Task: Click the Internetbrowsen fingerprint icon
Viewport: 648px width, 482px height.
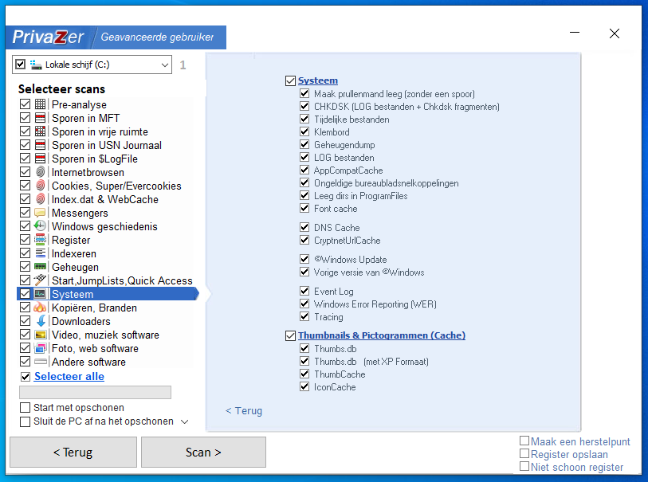Action: pyautogui.click(x=41, y=172)
